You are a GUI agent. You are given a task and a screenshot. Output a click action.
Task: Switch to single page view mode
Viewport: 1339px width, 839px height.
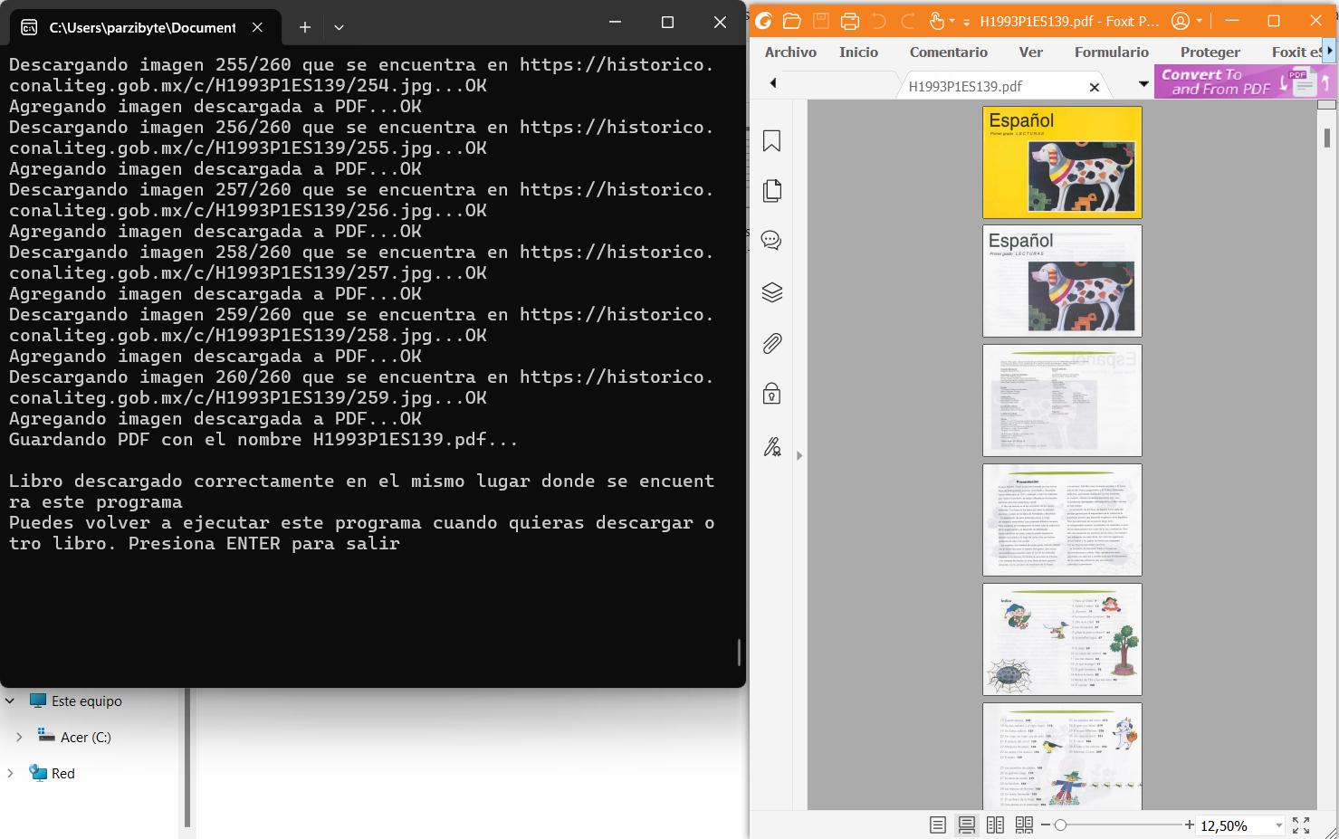click(938, 825)
